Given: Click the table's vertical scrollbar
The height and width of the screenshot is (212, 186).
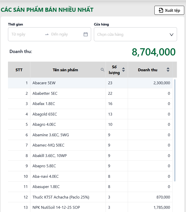Looking at the screenshot, I should click(175, 130).
